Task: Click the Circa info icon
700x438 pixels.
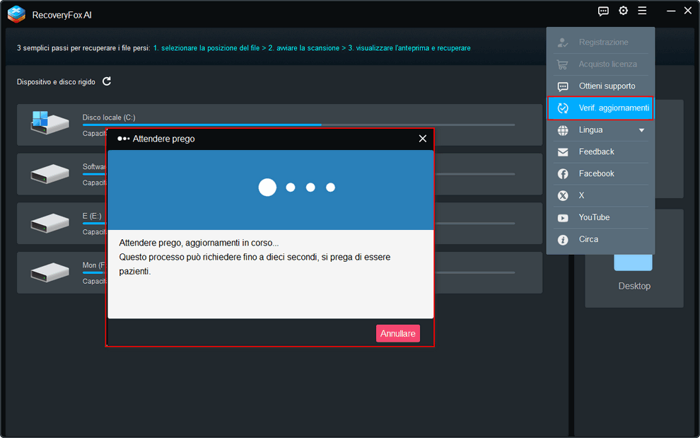Action: click(563, 240)
